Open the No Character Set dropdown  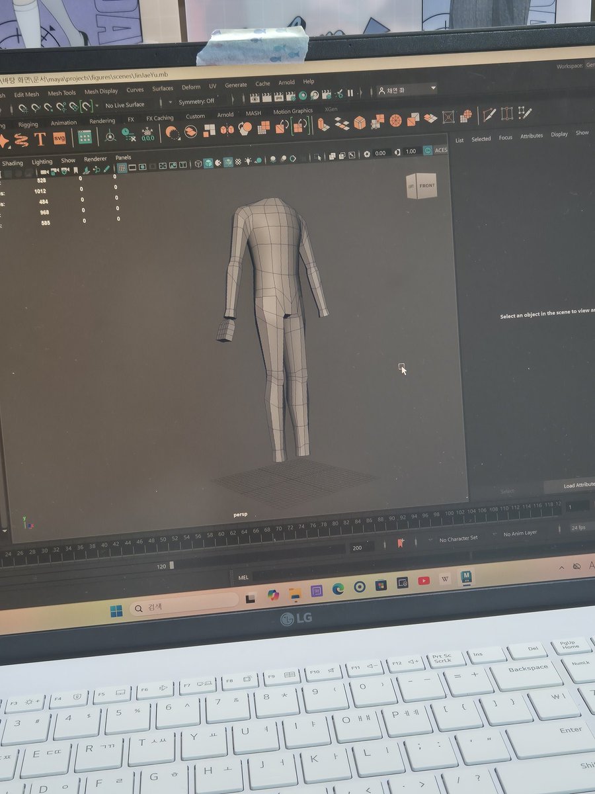pyautogui.click(x=459, y=539)
